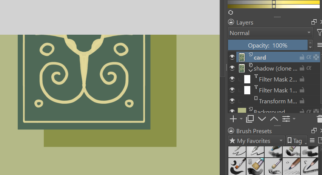This screenshot has height=175, width=322.
Task: Open the add-layer type dropdown arrow
Action: coord(241,119)
